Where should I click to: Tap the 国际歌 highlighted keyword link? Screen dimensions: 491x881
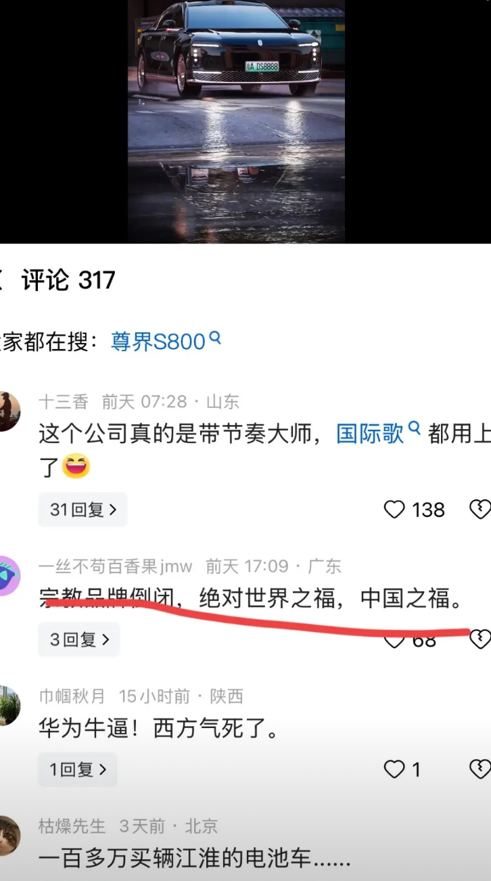(x=370, y=434)
